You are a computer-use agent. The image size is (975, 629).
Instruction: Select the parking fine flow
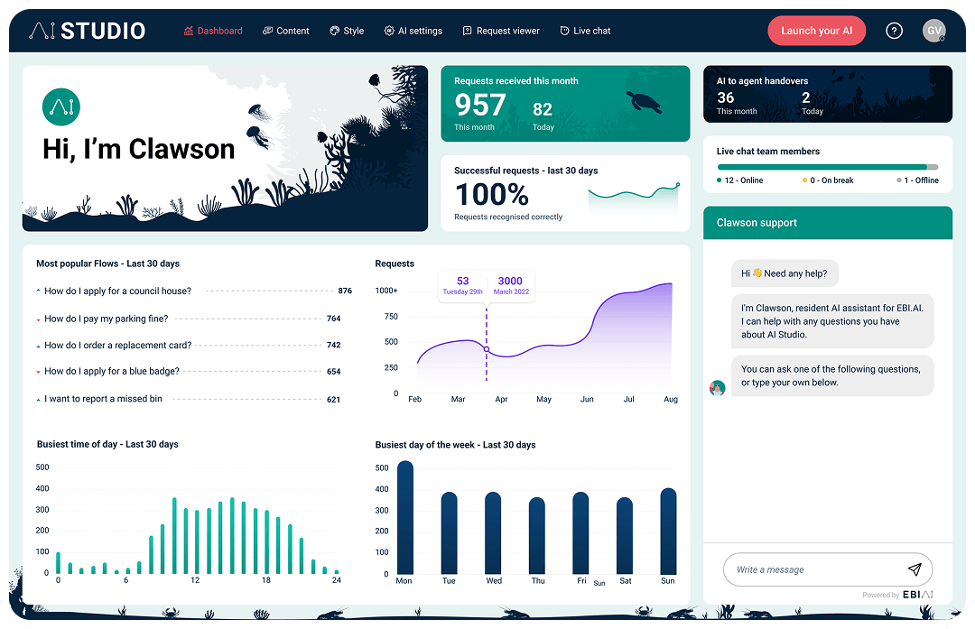point(106,319)
